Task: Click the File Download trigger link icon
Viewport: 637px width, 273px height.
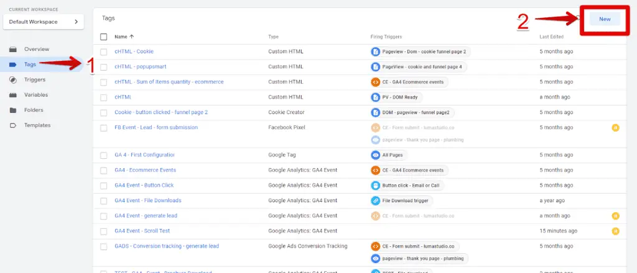Action: pyautogui.click(x=375, y=200)
